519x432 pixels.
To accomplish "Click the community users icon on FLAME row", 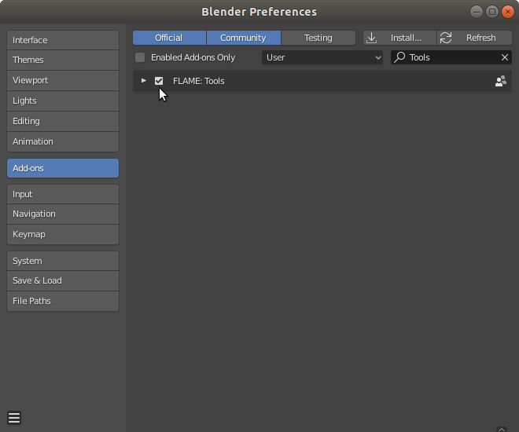I will coord(500,81).
